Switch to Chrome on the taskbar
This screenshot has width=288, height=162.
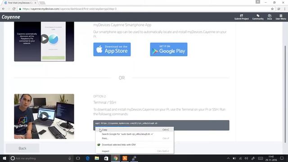click(116, 158)
